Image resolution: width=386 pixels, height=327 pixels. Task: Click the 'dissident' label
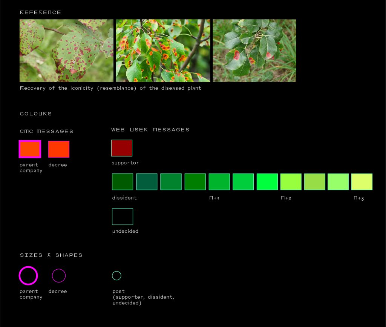[124, 198]
